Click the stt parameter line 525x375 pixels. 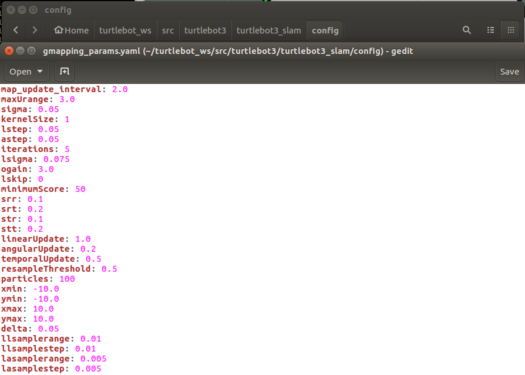[x=22, y=229]
